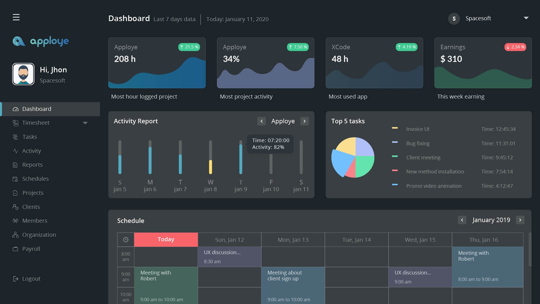The height and width of the screenshot is (304, 540).
Task: Go to next month in Schedule
Action: pos(520,220)
